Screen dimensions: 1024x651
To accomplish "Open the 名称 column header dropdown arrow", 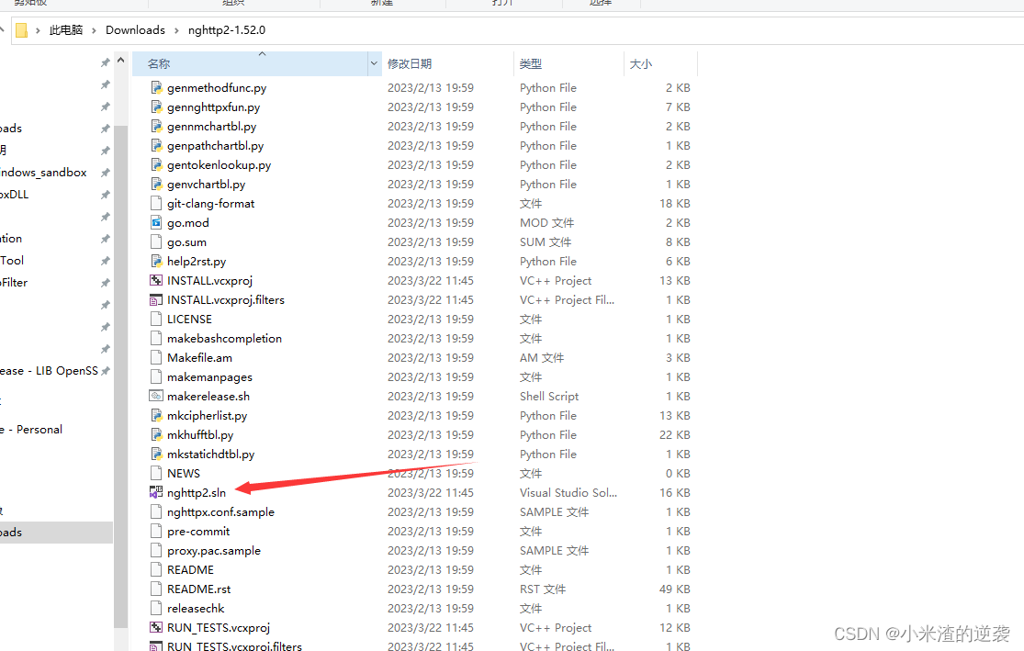I will coord(374,63).
